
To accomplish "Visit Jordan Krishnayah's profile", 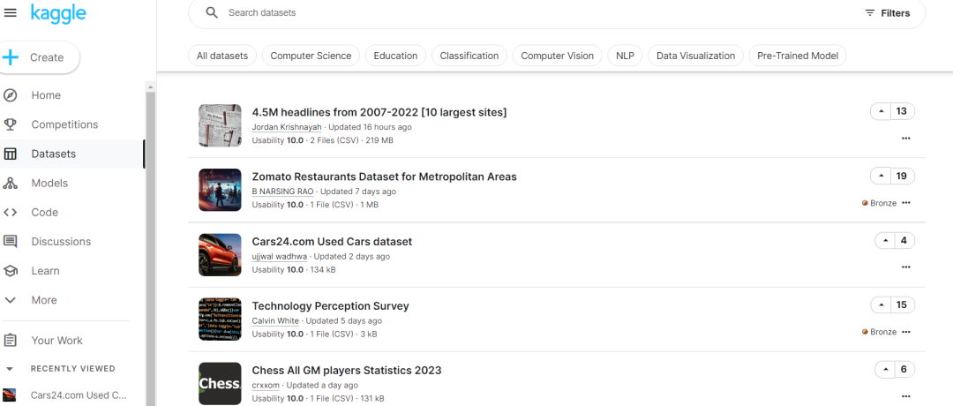I will click(287, 127).
